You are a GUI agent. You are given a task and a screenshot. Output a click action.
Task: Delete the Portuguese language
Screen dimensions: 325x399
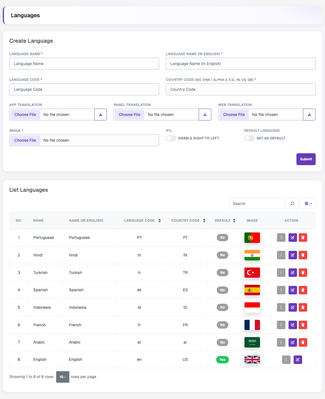click(x=303, y=238)
